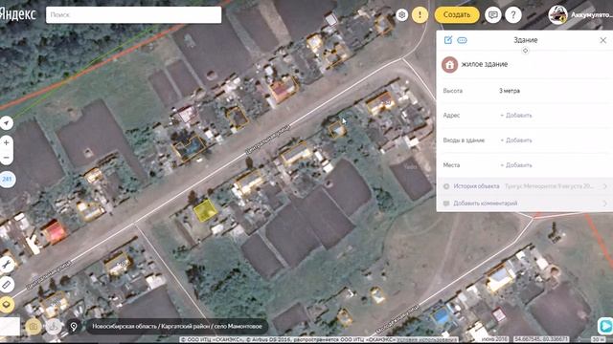The image size is (613, 344).
Task: Click the camera photo icon
Action: (x=34, y=327)
